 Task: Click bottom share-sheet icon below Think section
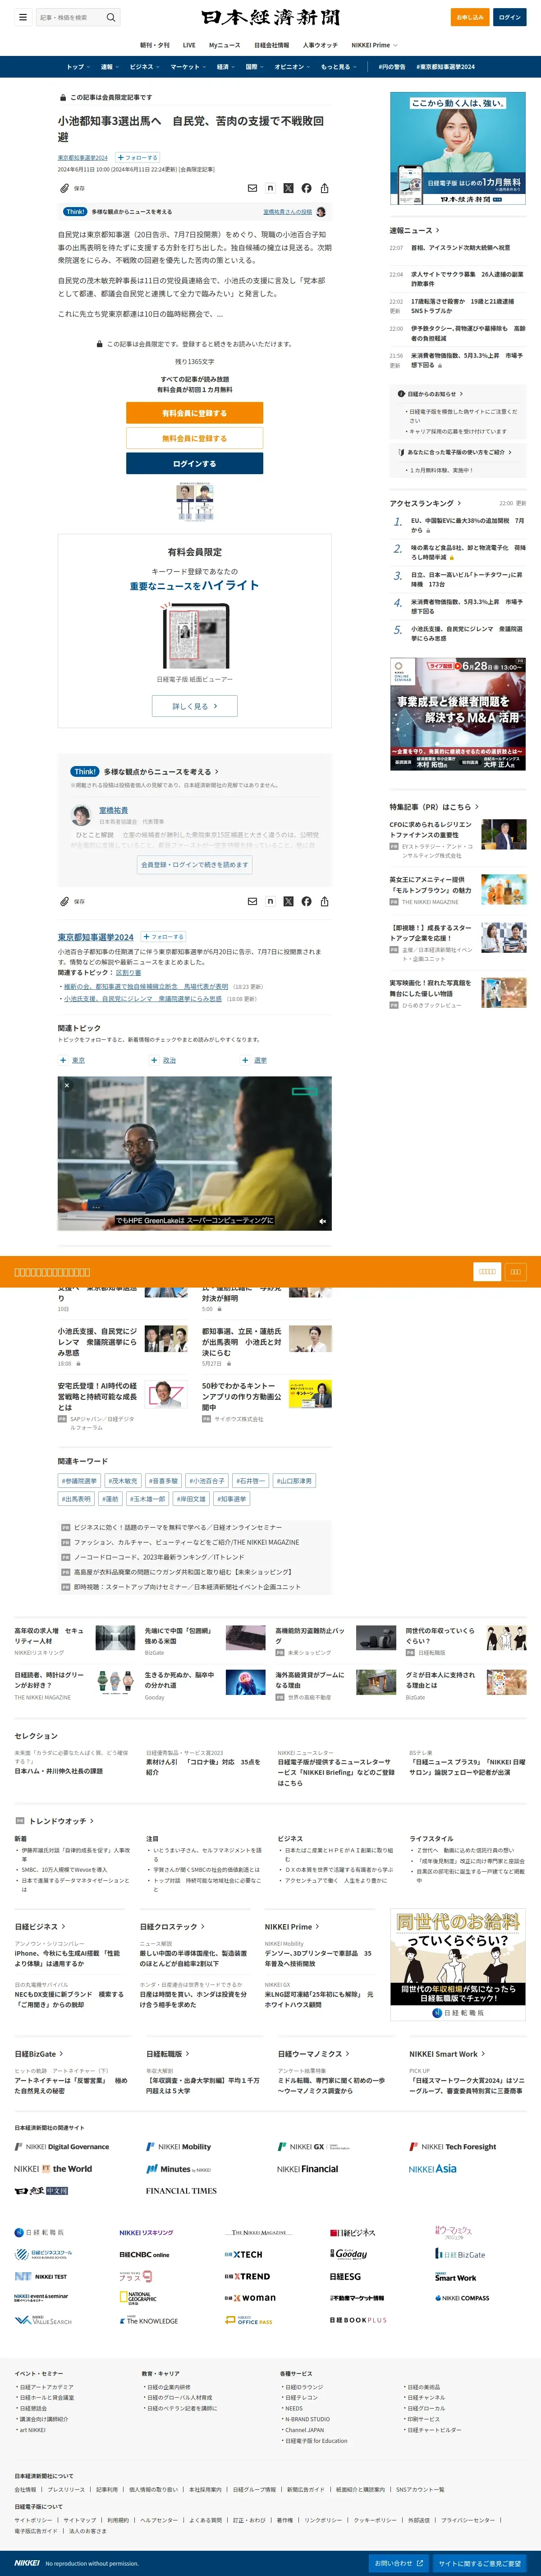click(x=324, y=901)
